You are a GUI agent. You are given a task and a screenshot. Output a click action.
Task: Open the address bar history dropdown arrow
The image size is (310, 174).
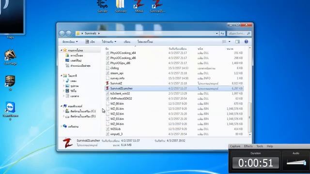click(x=217, y=33)
